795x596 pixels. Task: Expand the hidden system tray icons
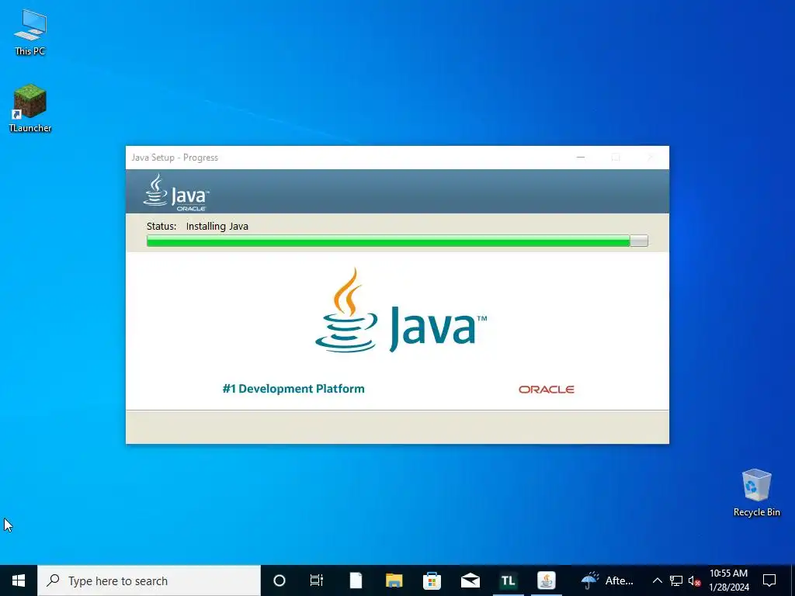click(657, 580)
